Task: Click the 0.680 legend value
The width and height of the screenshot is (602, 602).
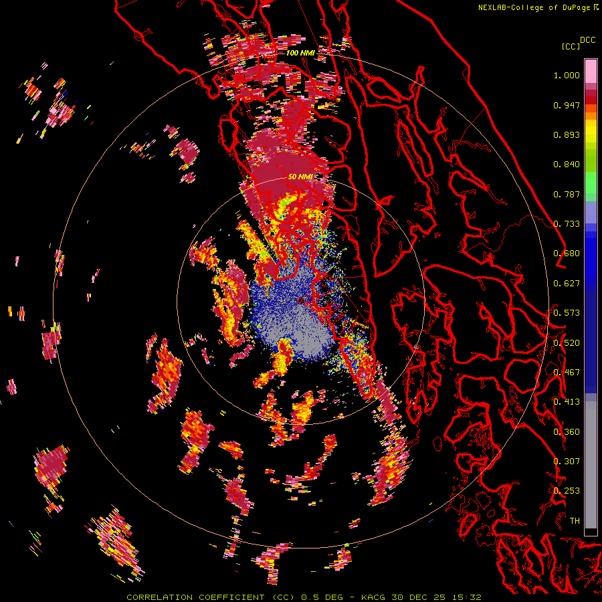Action: [567, 254]
